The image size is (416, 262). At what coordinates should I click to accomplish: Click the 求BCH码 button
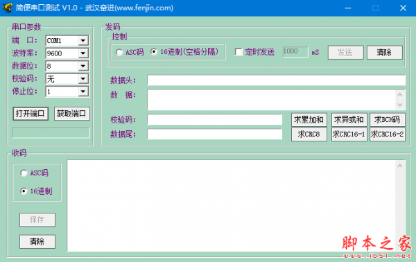(388, 120)
